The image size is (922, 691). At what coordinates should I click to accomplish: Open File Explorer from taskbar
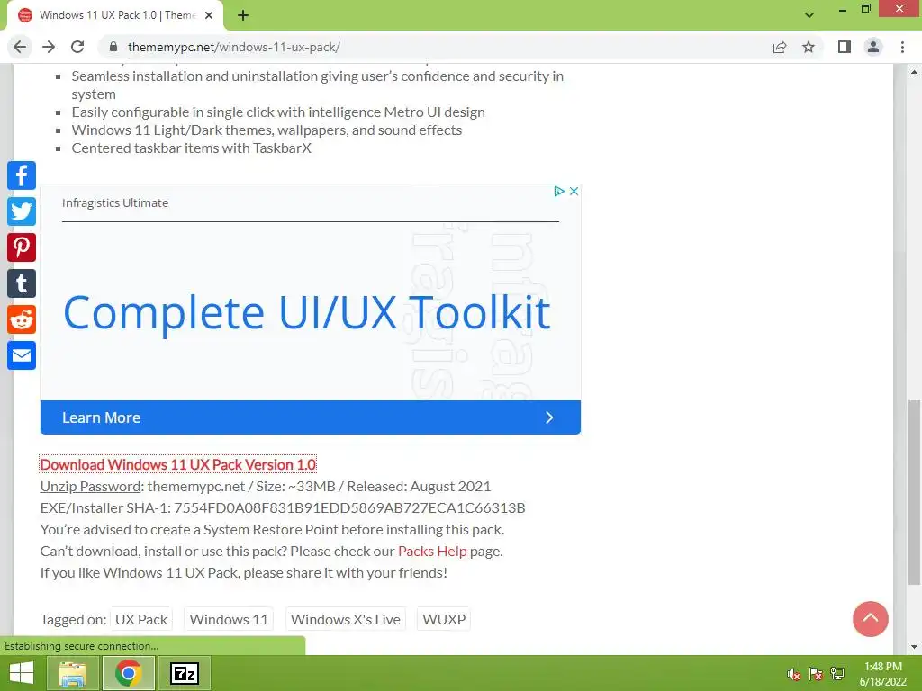click(x=72, y=673)
